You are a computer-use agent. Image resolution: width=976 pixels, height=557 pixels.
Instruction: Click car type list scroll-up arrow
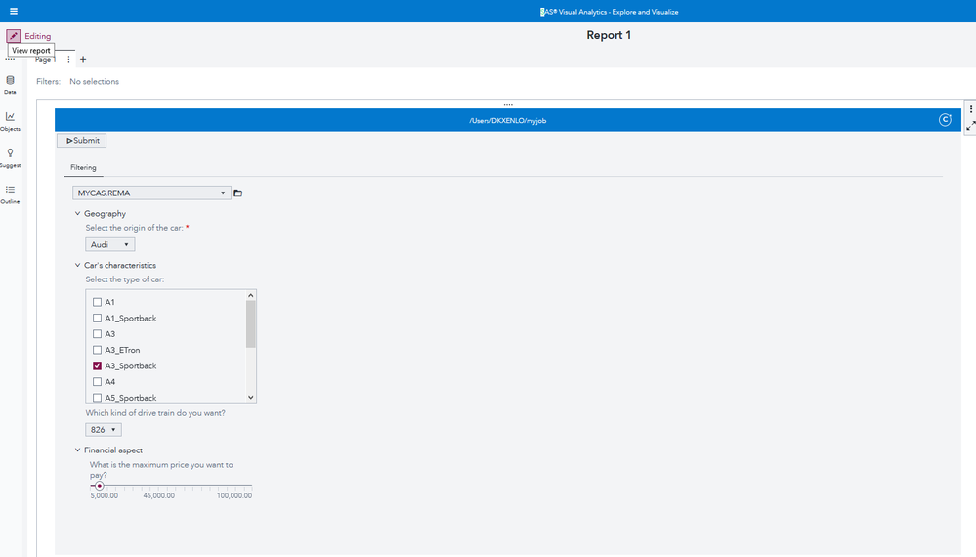tap(251, 296)
